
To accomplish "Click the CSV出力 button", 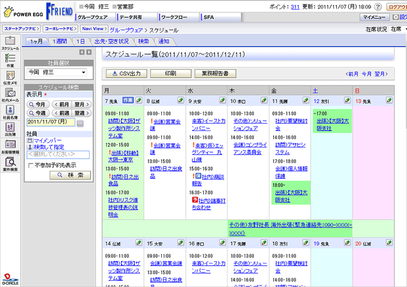I will click(126, 73).
